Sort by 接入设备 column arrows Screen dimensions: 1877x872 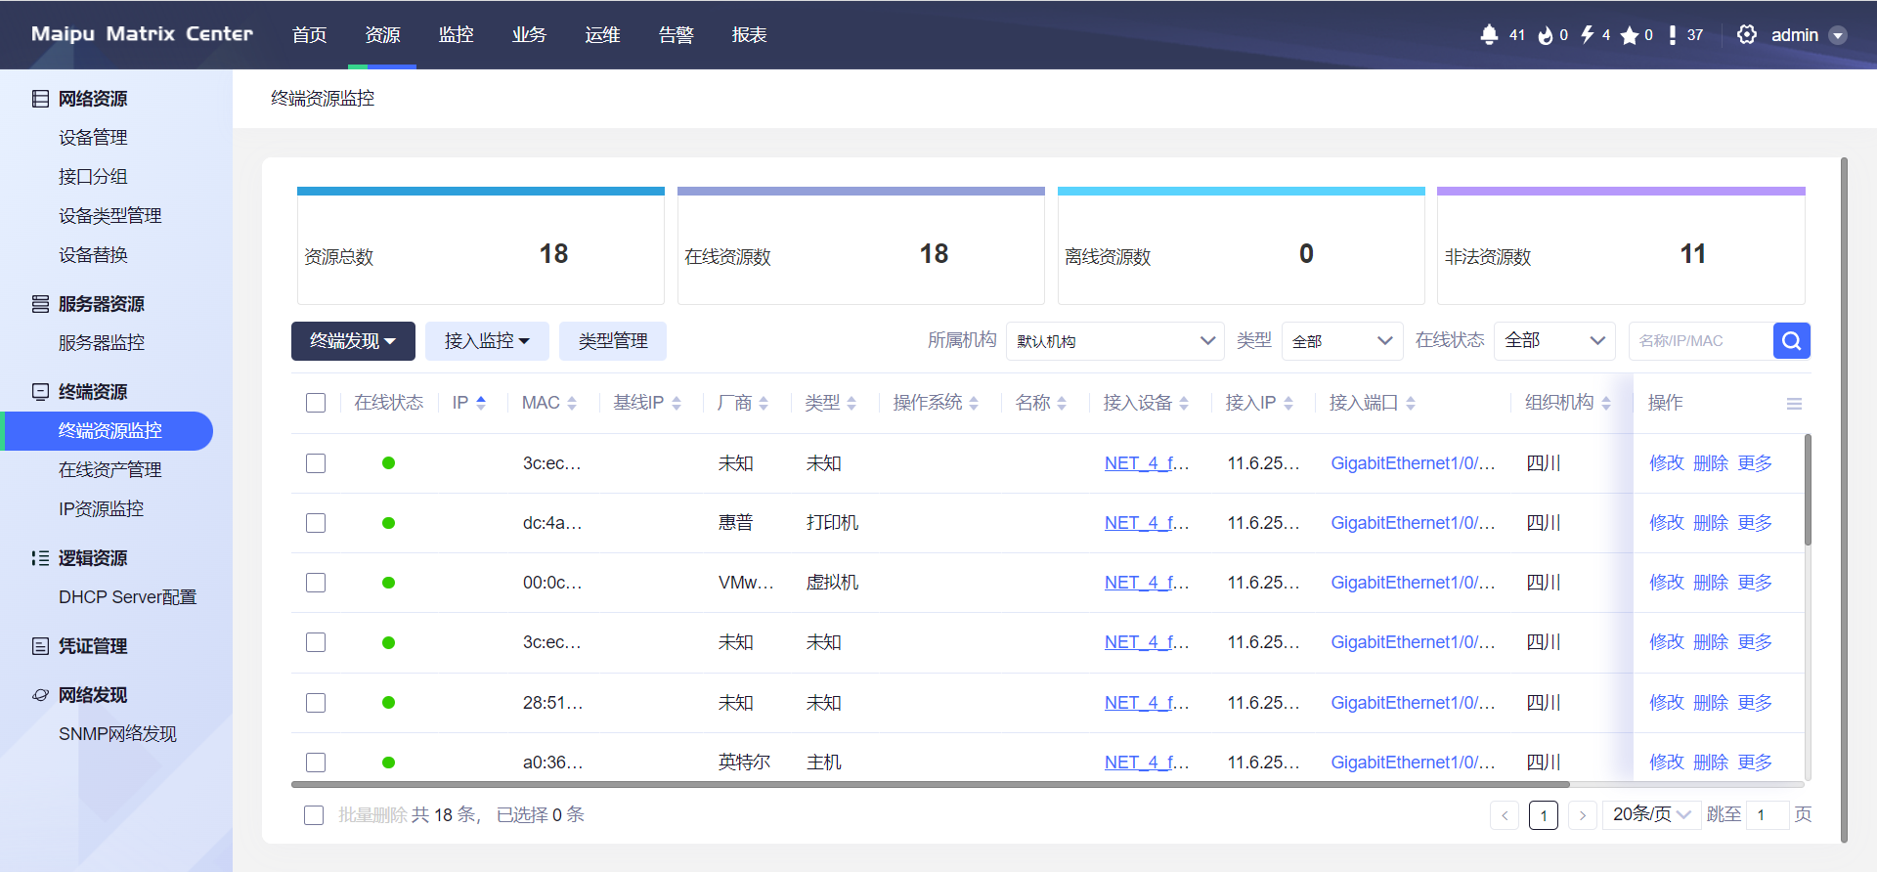click(x=1184, y=403)
